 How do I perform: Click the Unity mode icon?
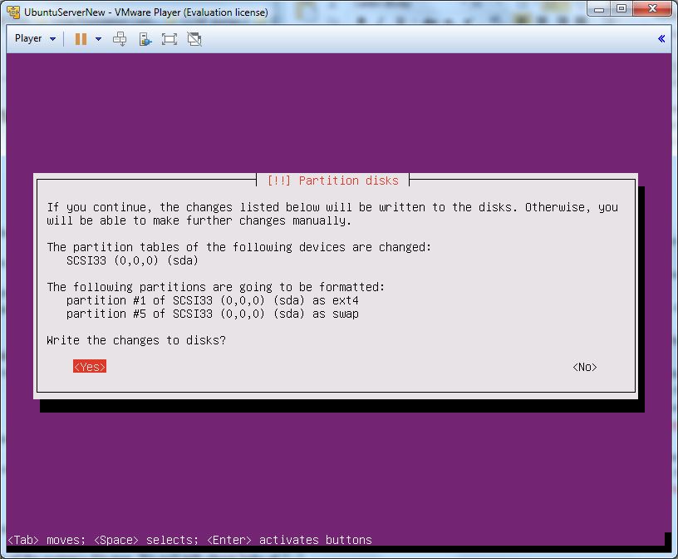194,39
